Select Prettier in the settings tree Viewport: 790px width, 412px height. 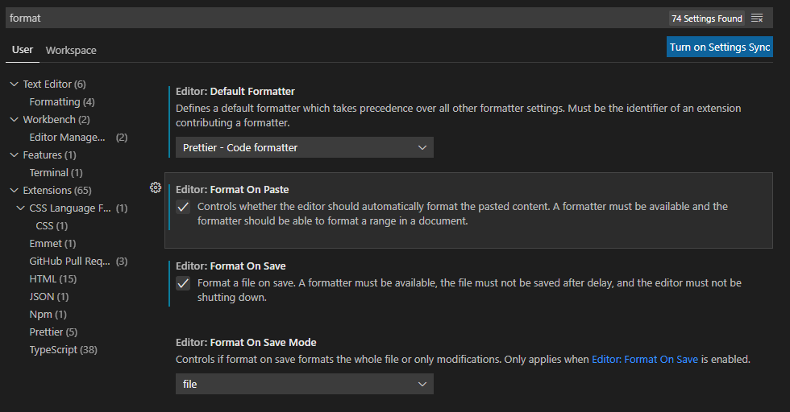[x=53, y=332]
